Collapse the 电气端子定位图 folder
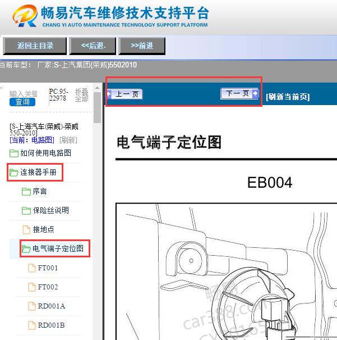 pyautogui.click(x=26, y=248)
